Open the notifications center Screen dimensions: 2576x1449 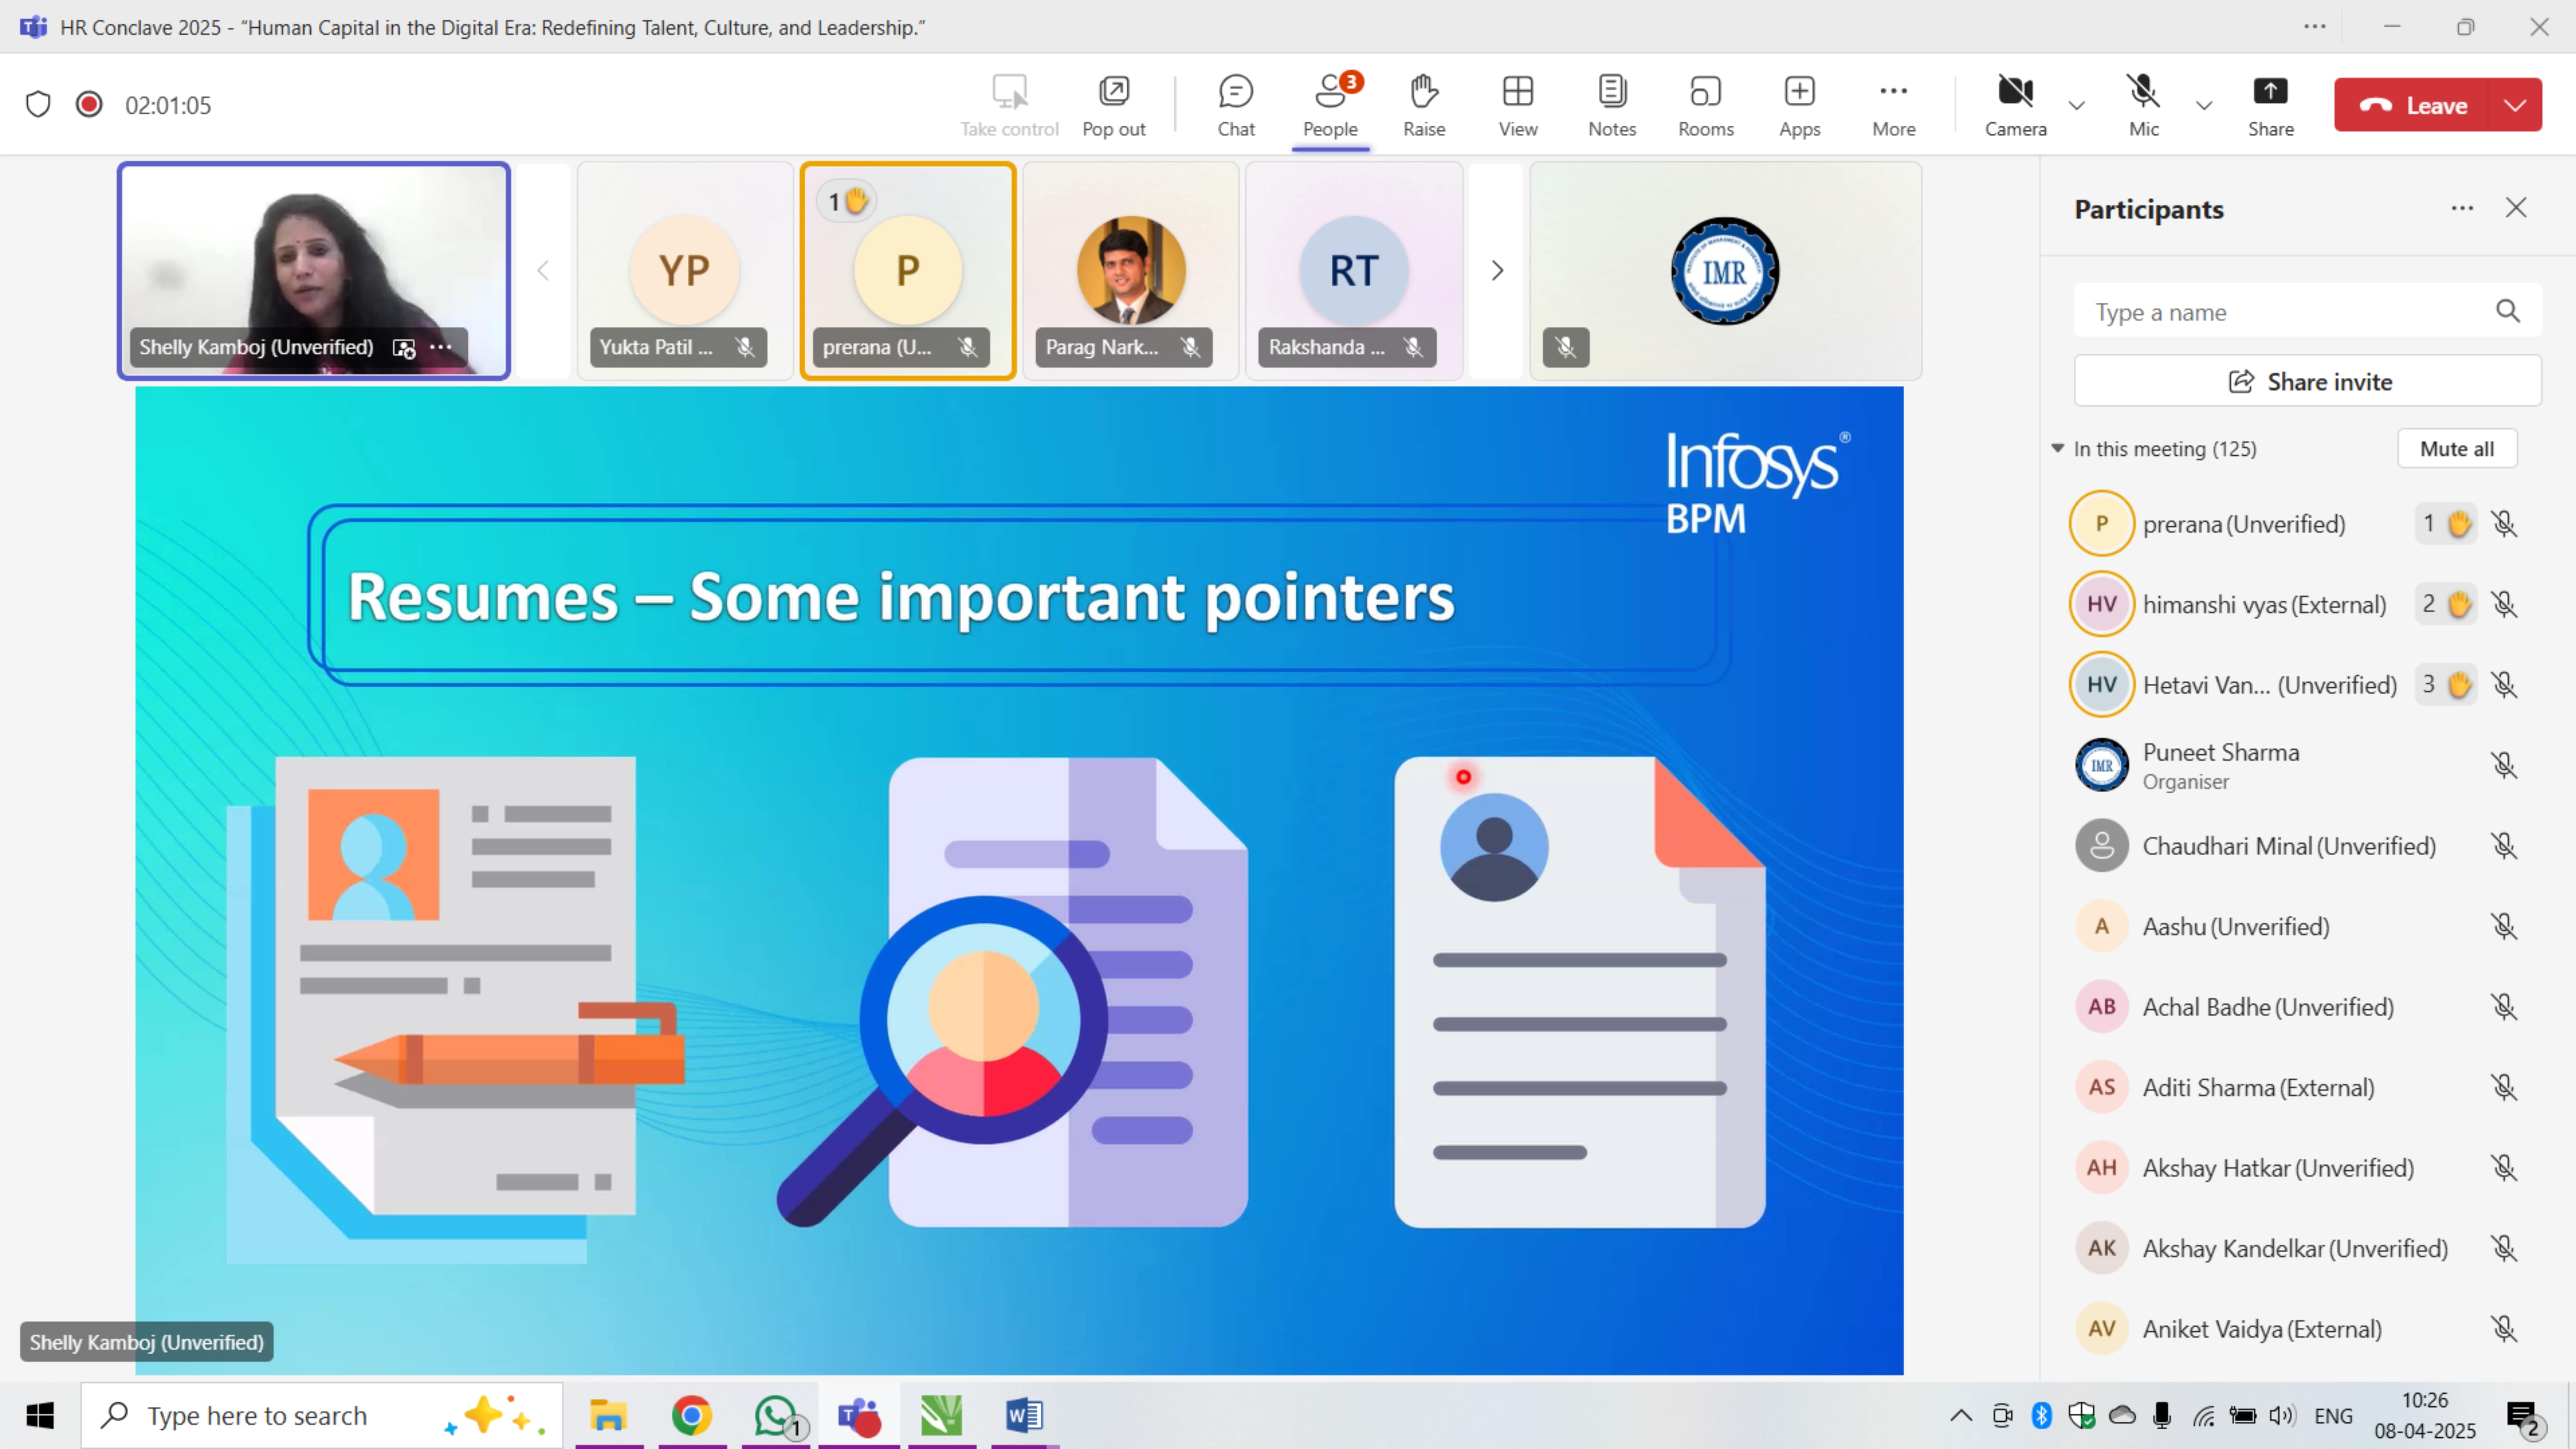click(2523, 1417)
